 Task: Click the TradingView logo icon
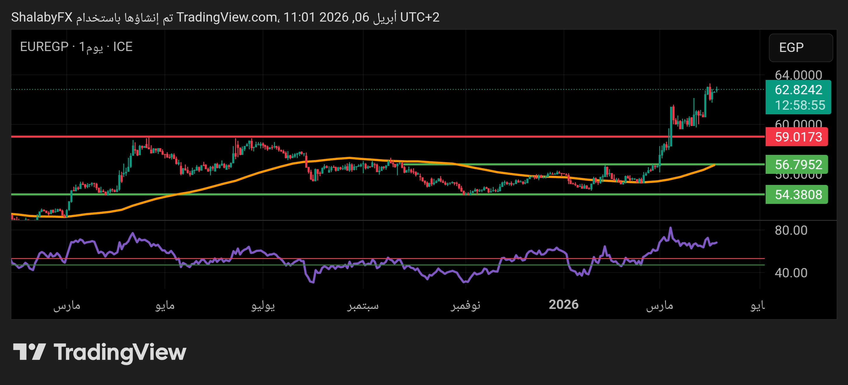point(29,352)
